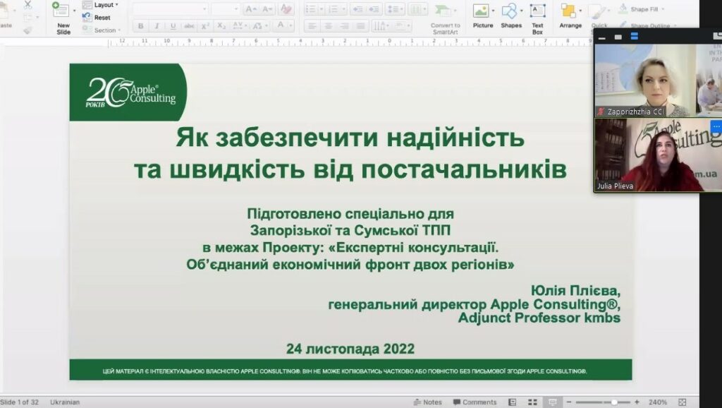Screen dimensions: 722x408
Task: Click the Numbering list icon
Action: tap(334, 8)
